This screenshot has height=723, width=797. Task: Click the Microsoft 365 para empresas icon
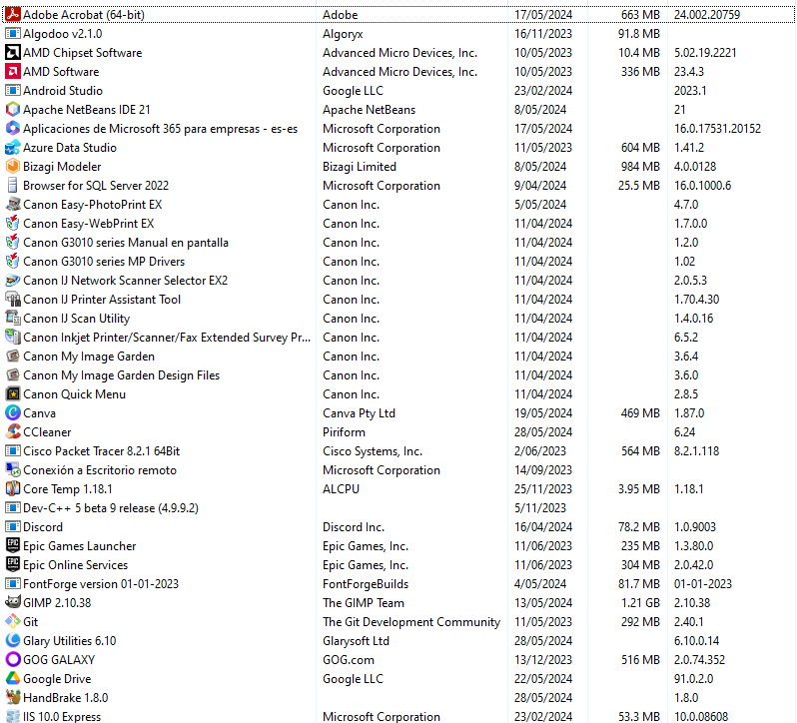(x=13, y=129)
